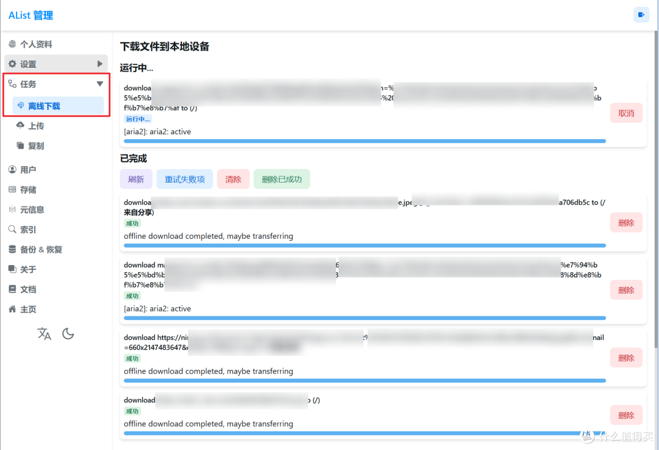Screen dimensions: 659x450
Task: Select the 上传 upload icon in sidebar
Action: (x=20, y=125)
